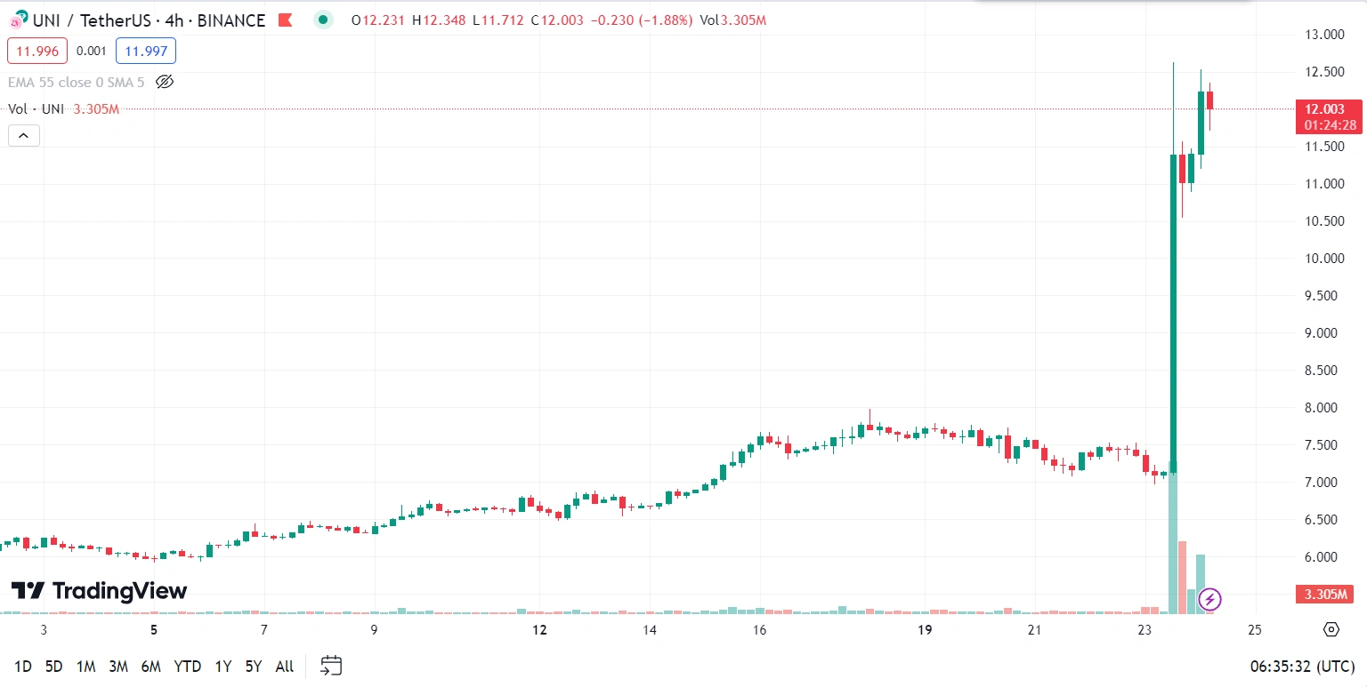This screenshot has height=687, width=1367.
Task: Select the 6M time range
Action: (151, 666)
